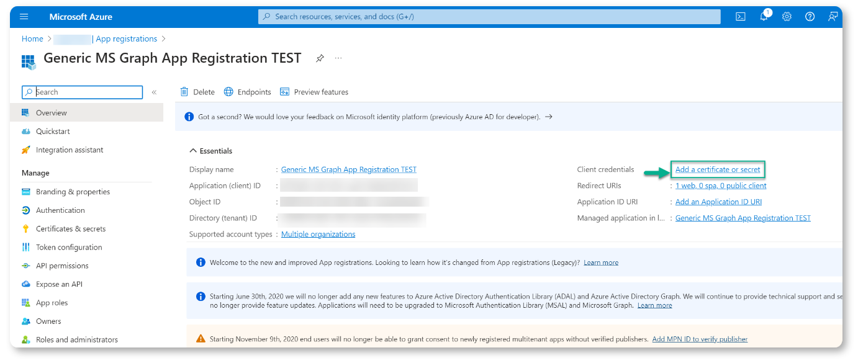
Task: Go to App registrations breadcrumb
Action: click(x=127, y=38)
